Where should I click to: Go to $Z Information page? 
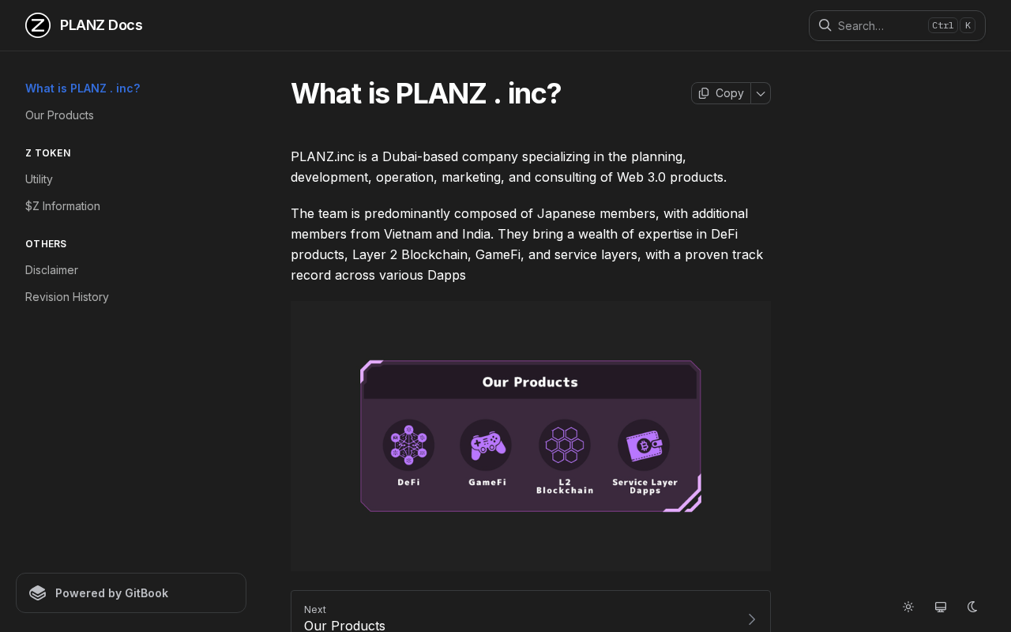[62, 206]
